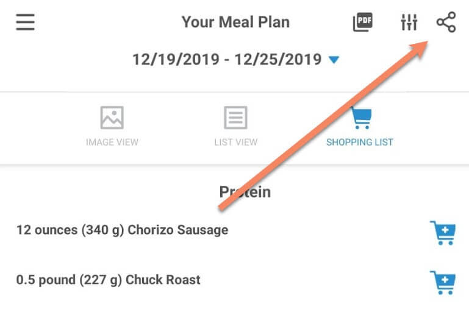Click the Your Meal Plan title
Screen dimensions: 469x312
click(235, 23)
